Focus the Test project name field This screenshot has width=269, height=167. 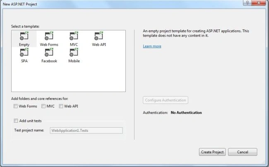point(86,131)
